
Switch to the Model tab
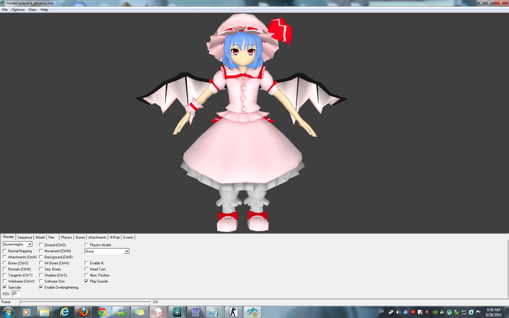pos(40,237)
